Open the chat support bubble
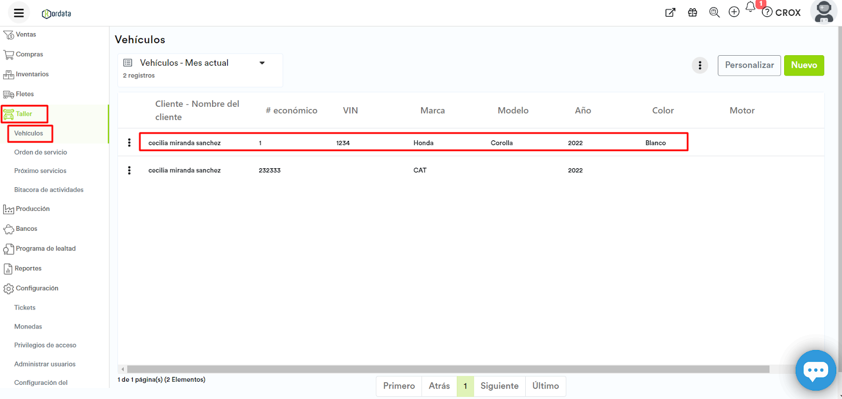This screenshot has height=399, width=842. point(816,370)
